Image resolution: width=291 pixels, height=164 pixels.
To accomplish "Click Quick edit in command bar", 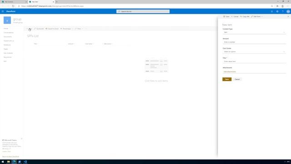I will point(39,29).
